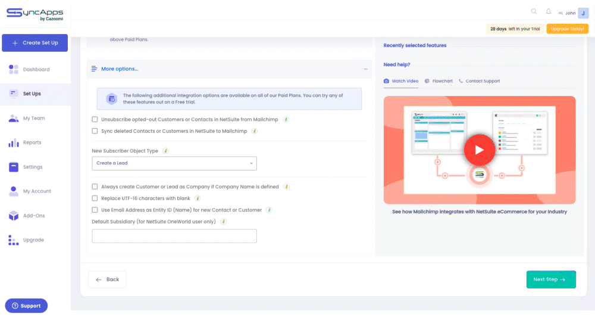595x323 pixels.
Task: Play the Mailchimp NetSuite integration video
Action: 479,150
